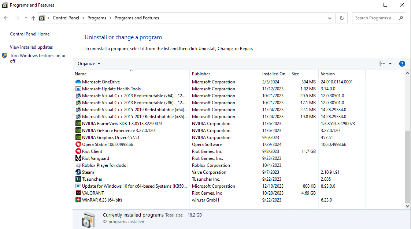The image size is (411, 229).
Task: Click the NVIDIA GeForce Experience icon
Action: 78,131
